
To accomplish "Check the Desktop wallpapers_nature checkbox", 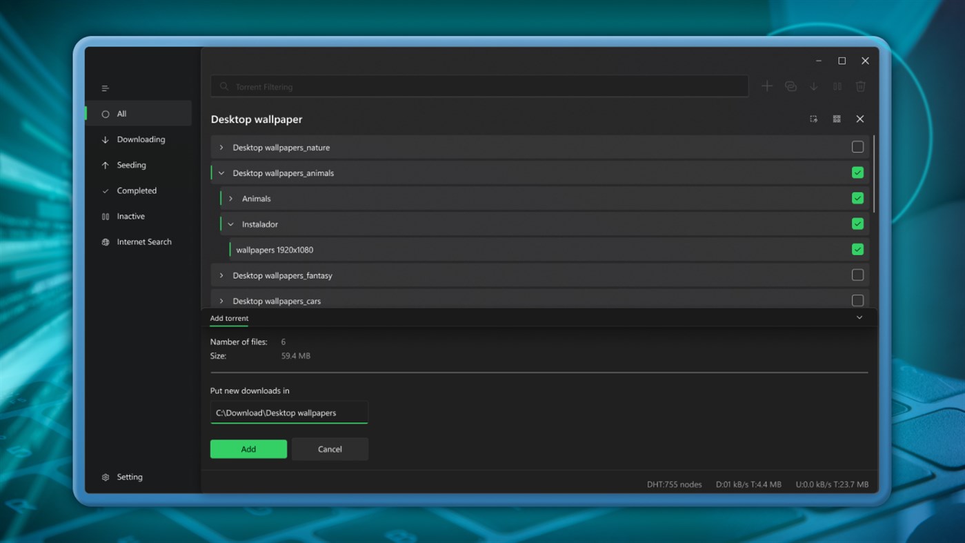I will point(857,146).
